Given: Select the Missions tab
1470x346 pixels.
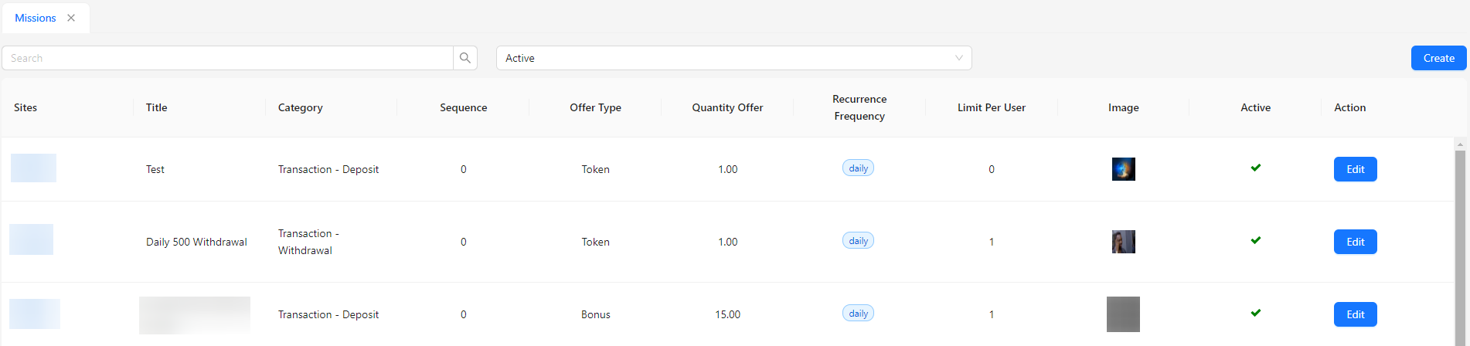Looking at the screenshot, I should pos(36,18).
